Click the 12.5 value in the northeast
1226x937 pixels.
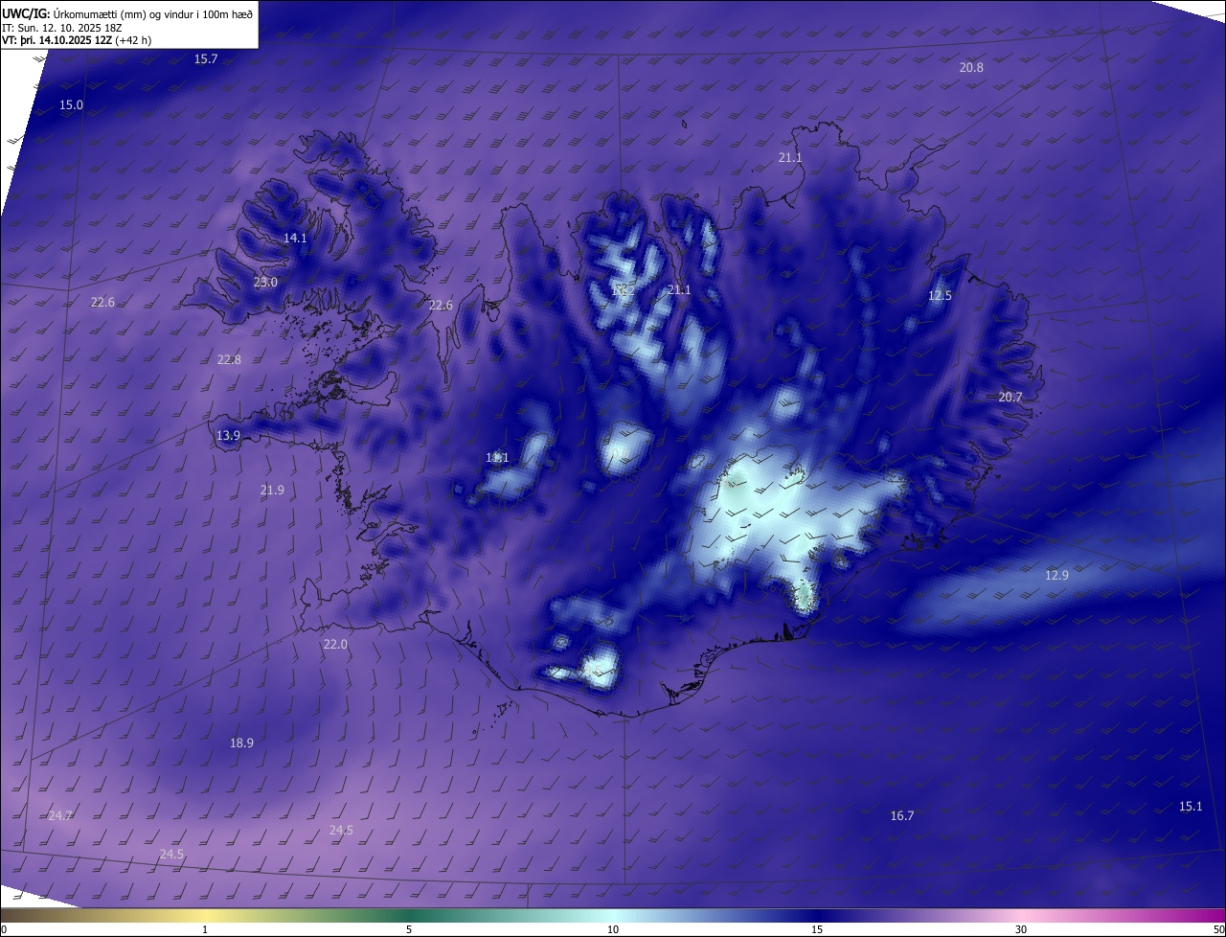point(940,296)
